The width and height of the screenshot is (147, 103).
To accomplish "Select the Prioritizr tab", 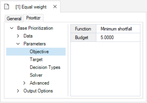I will click(x=33, y=18).
